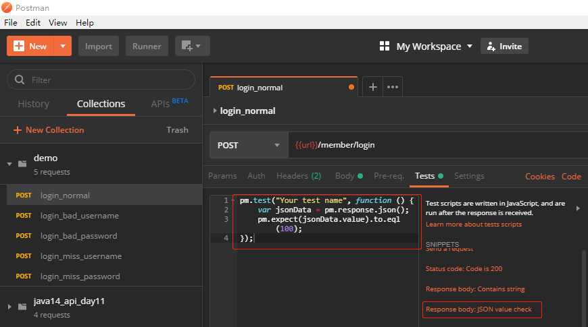Screen dimensions: 588x327
Task: Open the Code link
Action: (571, 177)
